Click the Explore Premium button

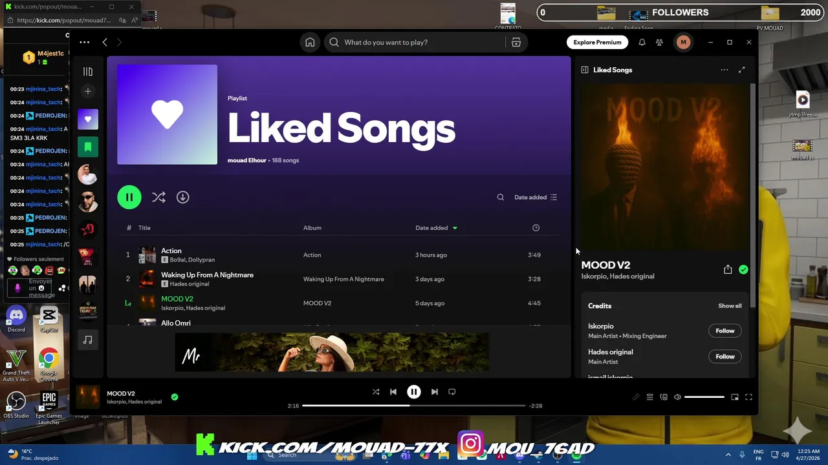click(x=597, y=42)
